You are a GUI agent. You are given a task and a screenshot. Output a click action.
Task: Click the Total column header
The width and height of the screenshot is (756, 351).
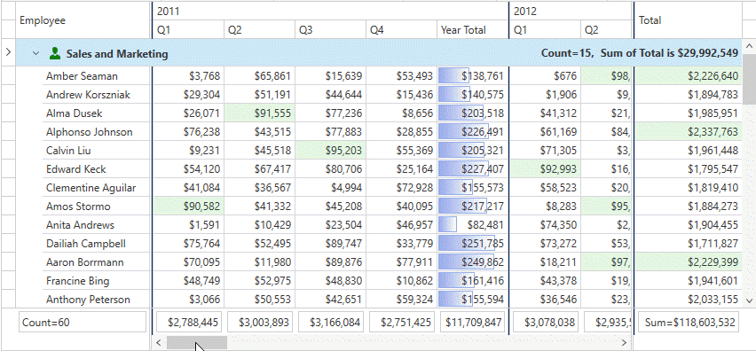point(688,20)
